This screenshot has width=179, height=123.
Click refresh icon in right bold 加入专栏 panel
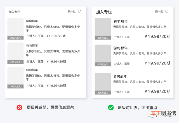tap(167, 11)
